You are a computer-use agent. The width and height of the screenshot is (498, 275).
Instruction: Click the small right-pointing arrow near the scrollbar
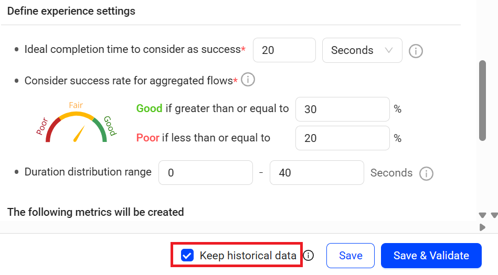pos(482,227)
